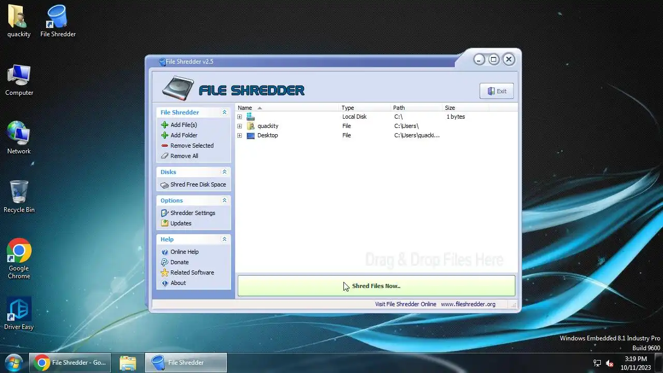Viewport: 663px width, 373px height.
Task: Click Add File(s) in the sidebar
Action: click(184, 125)
